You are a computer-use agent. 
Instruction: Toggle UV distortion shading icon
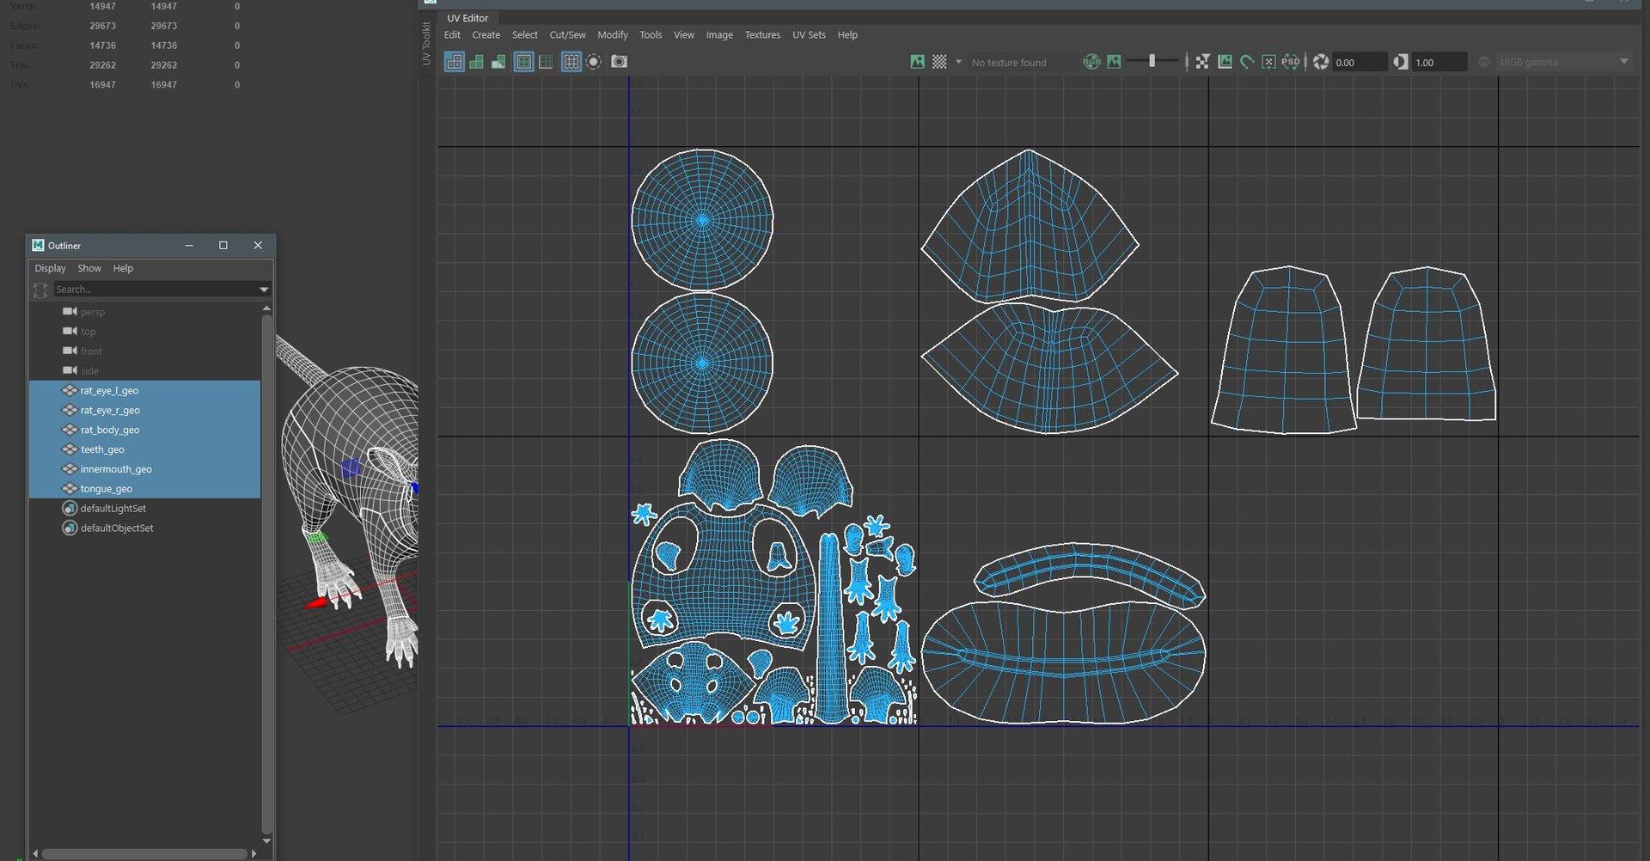(x=498, y=62)
